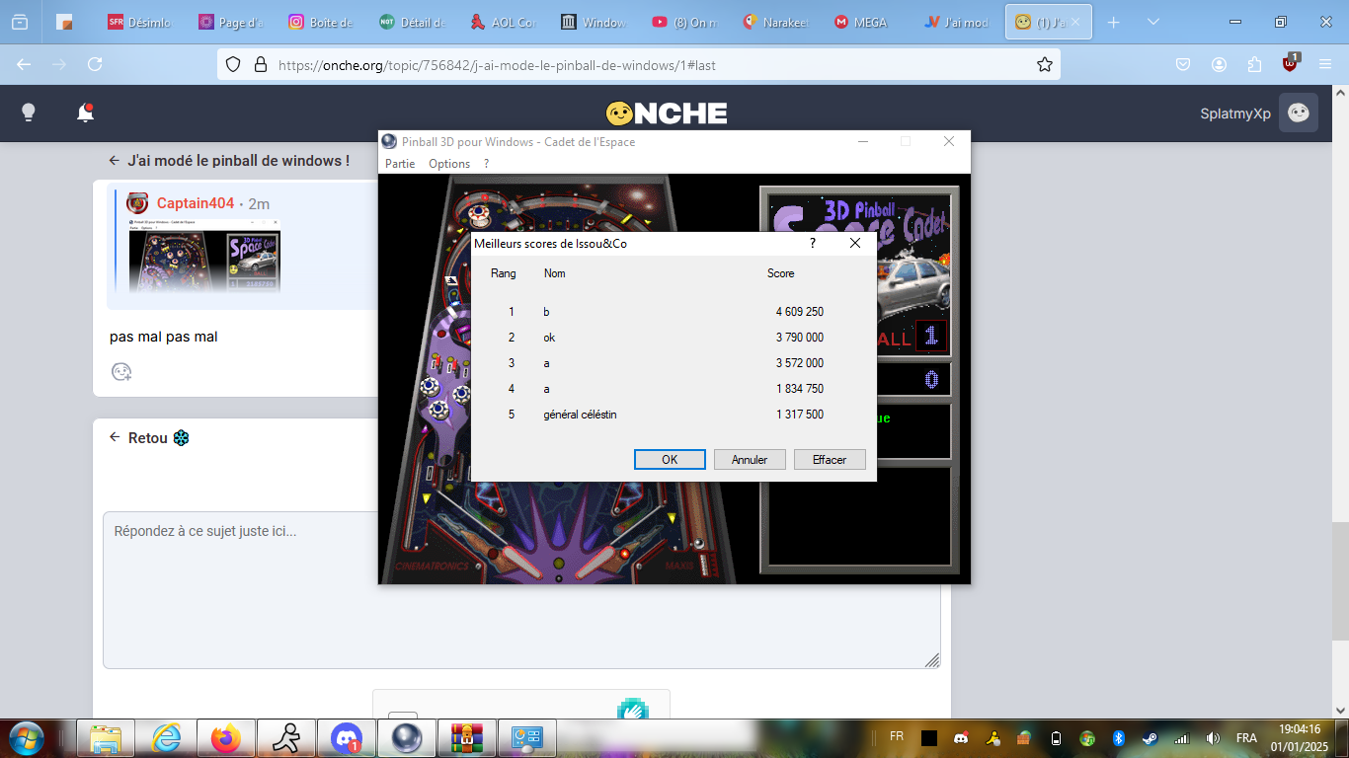Open the Firefox View icon at tab strip start
The height and width of the screenshot is (758, 1349).
20,22
